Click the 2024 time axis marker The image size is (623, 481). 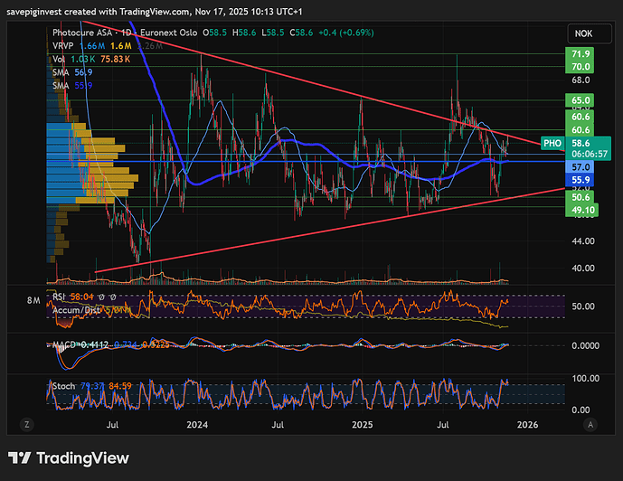coord(195,423)
